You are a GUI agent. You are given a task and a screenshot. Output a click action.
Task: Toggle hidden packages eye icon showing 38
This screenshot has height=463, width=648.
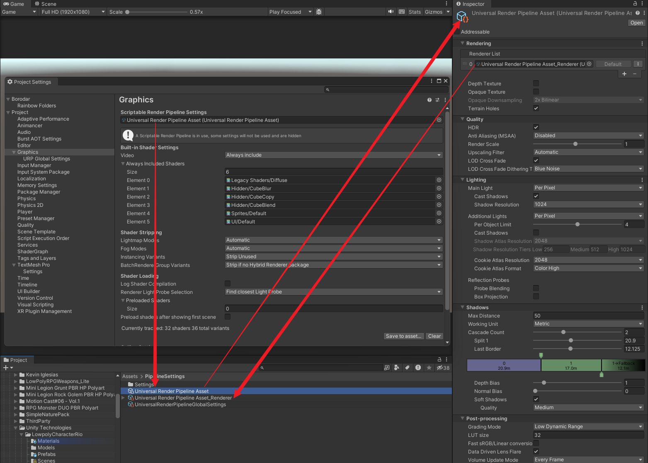[443, 368]
